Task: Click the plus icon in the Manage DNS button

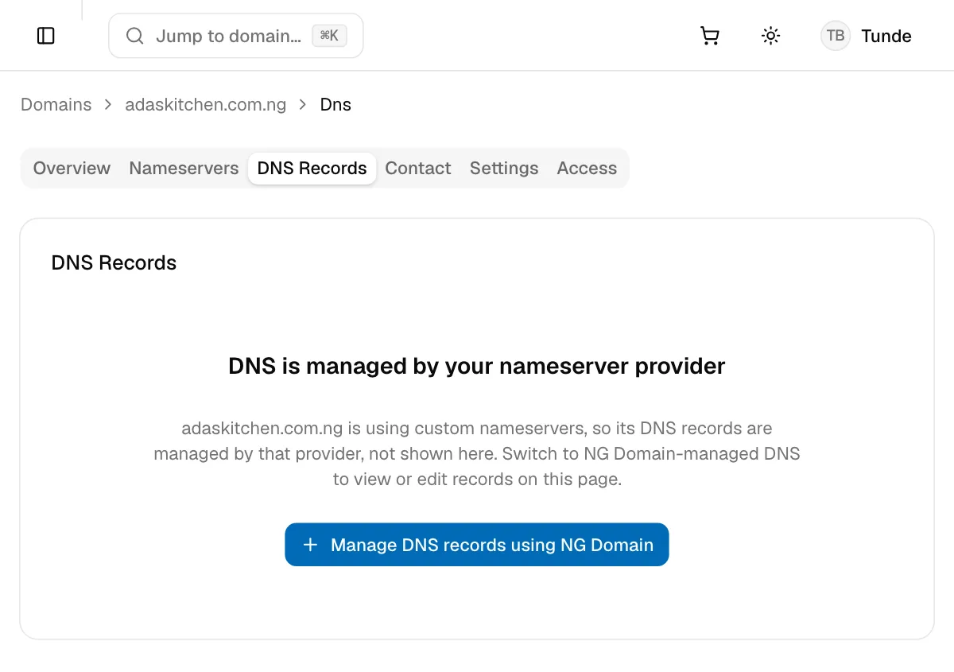Action: (x=311, y=545)
